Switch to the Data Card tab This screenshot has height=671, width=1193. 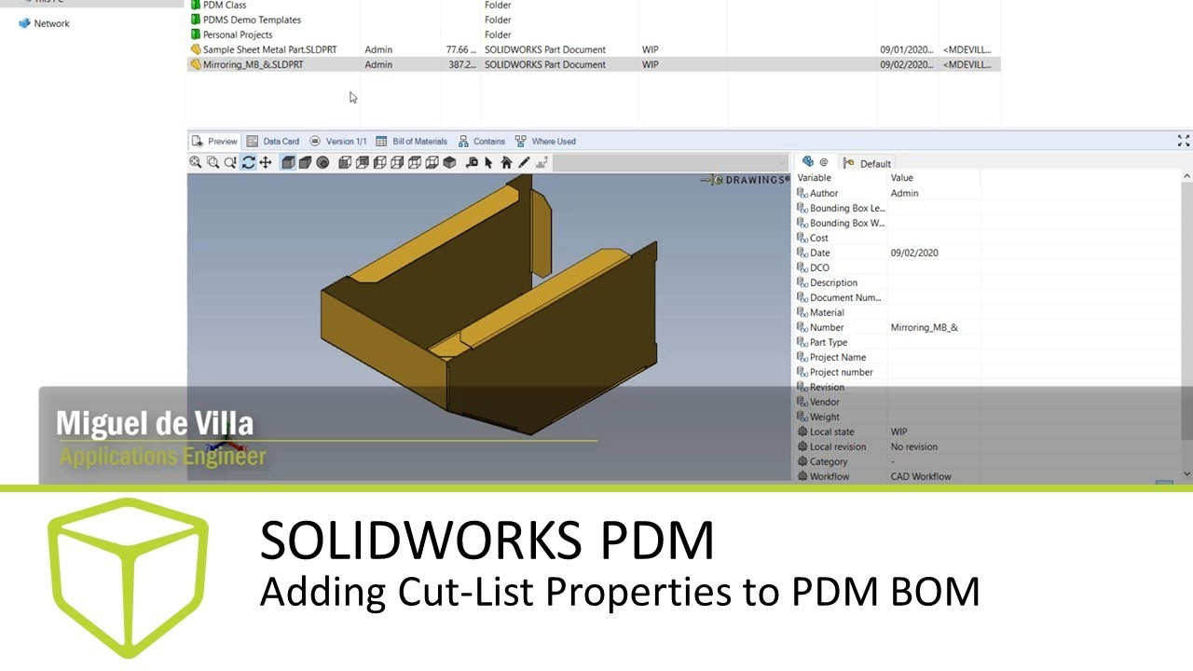click(x=273, y=142)
